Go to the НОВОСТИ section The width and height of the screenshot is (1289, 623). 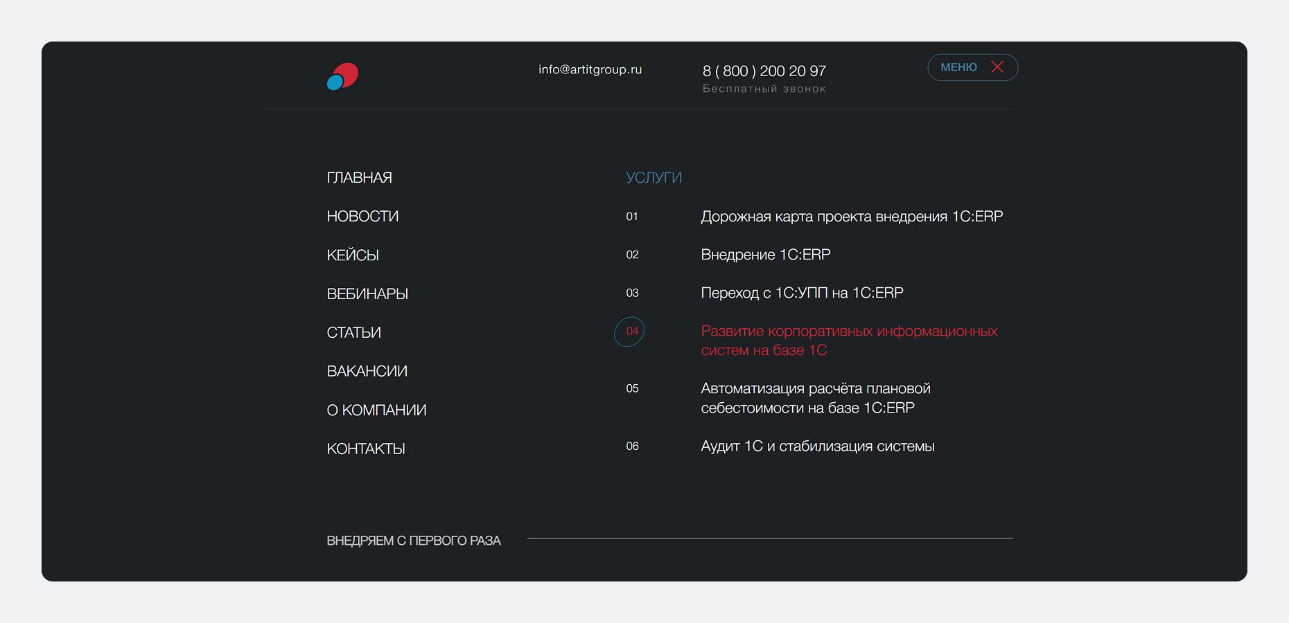tap(362, 217)
